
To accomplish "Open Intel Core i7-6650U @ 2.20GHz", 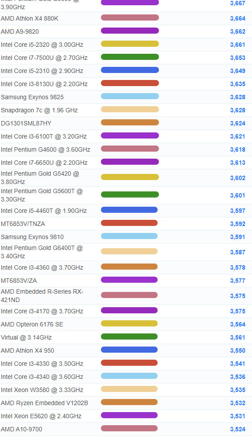I will pos(44,163).
